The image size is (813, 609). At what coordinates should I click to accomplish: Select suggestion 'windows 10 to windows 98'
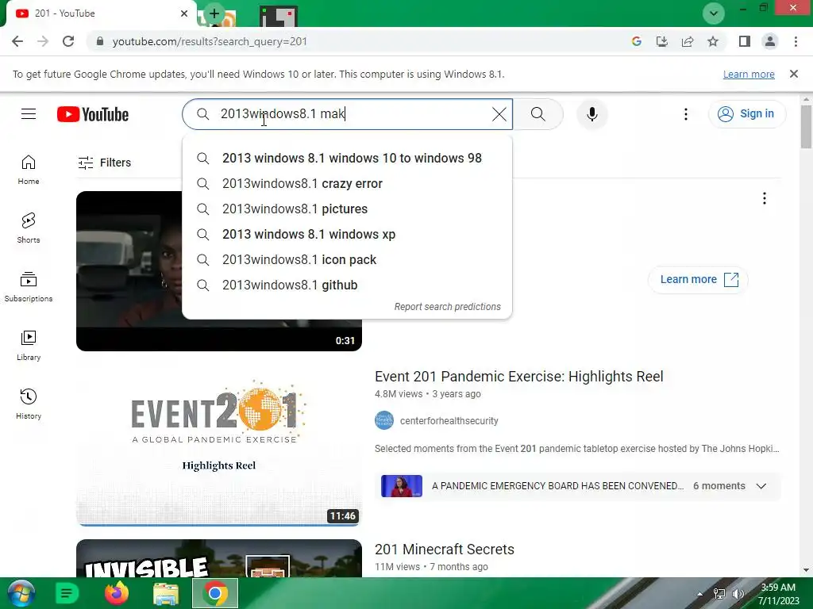pos(347,158)
